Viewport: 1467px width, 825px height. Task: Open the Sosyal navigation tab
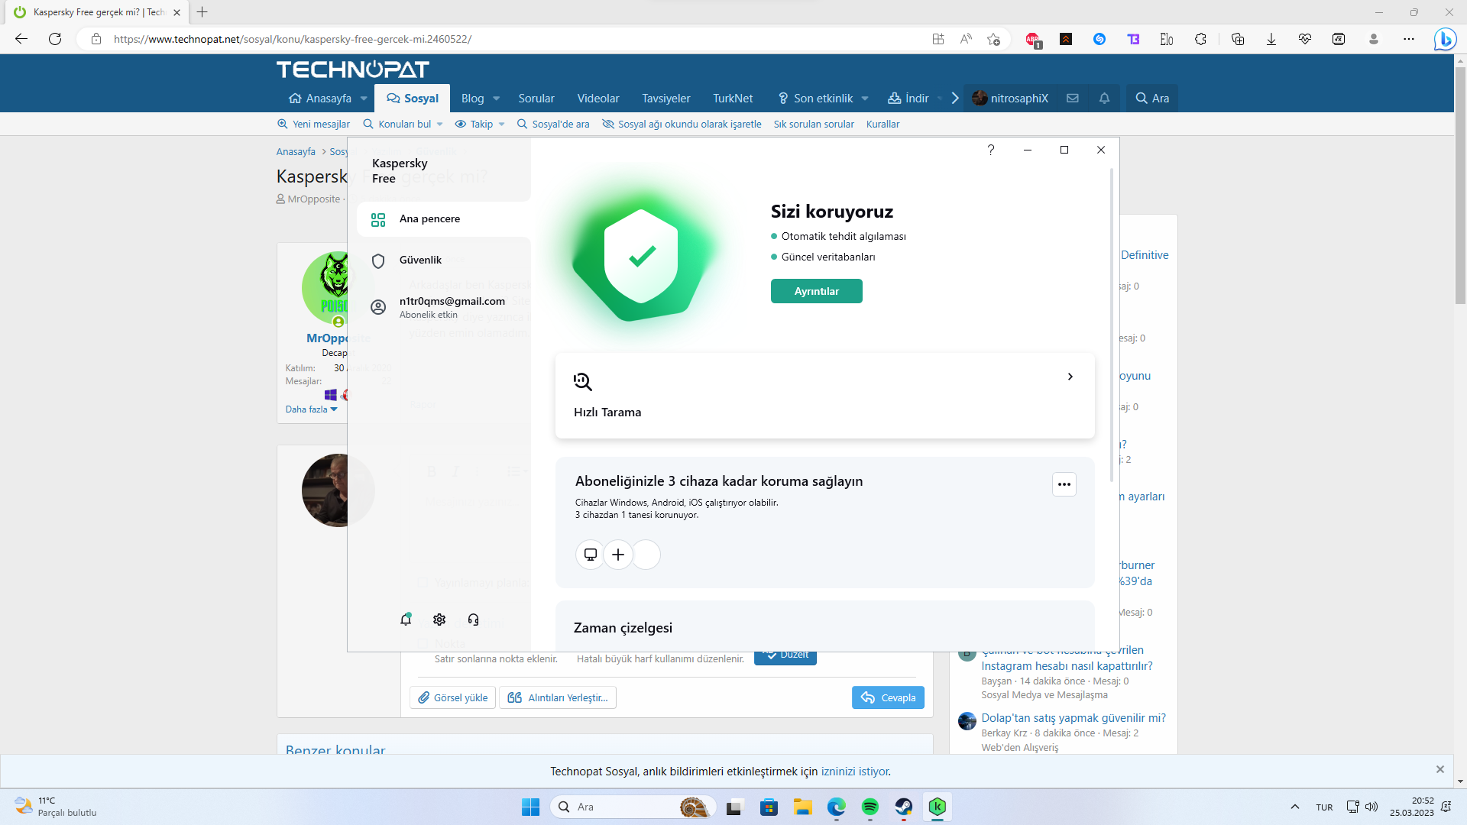coord(413,99)
